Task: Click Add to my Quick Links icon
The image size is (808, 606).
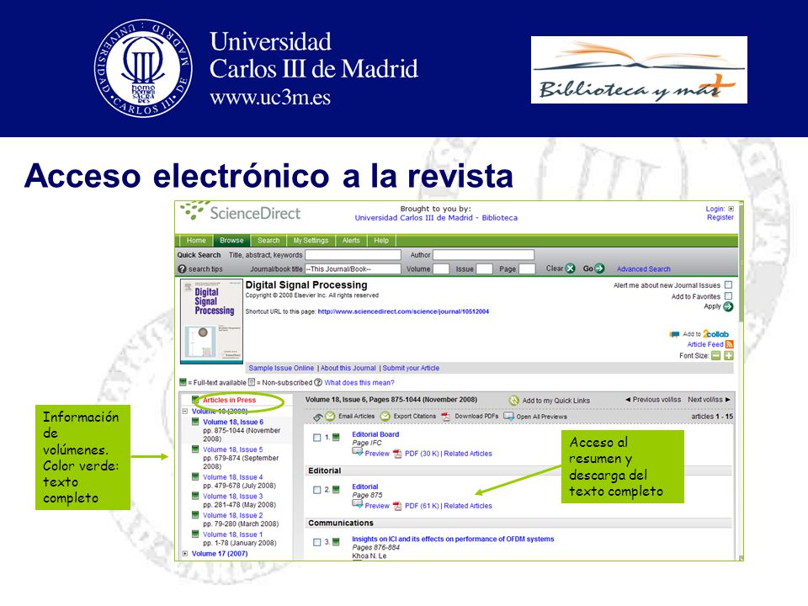Action: point(513,401)
